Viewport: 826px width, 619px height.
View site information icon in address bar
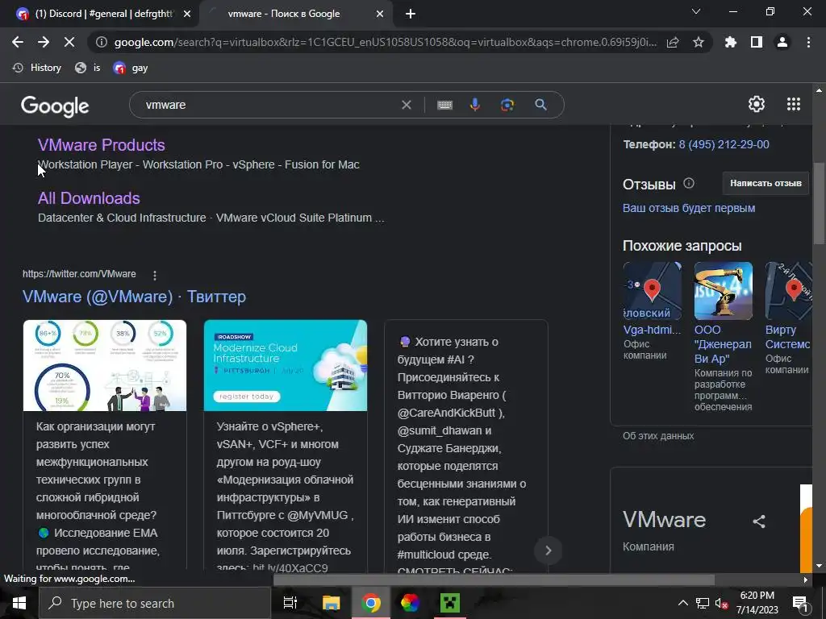pyautogui.click(x=101, y=42)
